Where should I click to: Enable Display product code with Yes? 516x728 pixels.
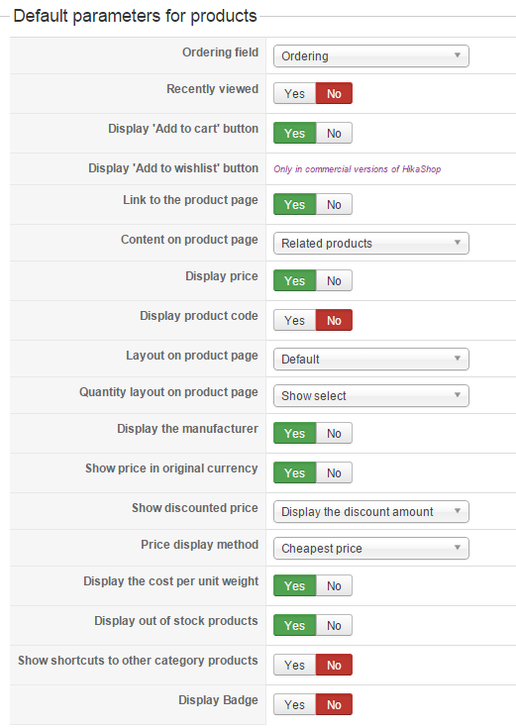point(294,320)
